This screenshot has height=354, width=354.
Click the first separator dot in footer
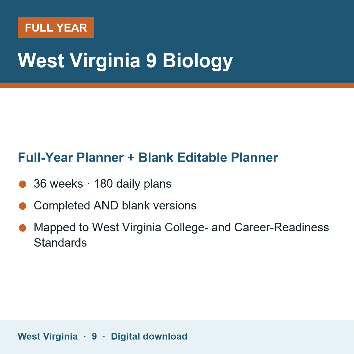85,336
